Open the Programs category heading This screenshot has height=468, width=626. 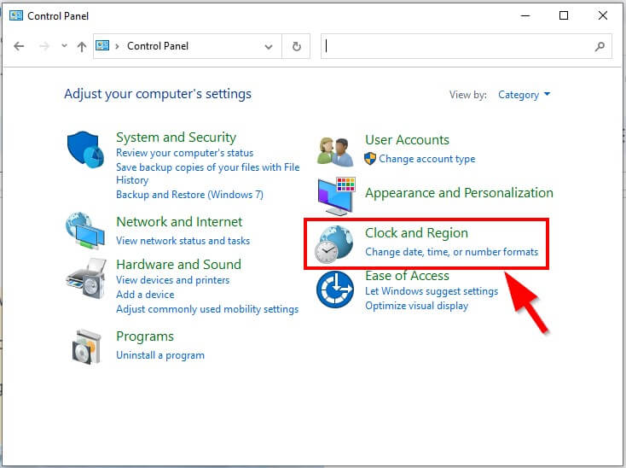tap(145, 336)
